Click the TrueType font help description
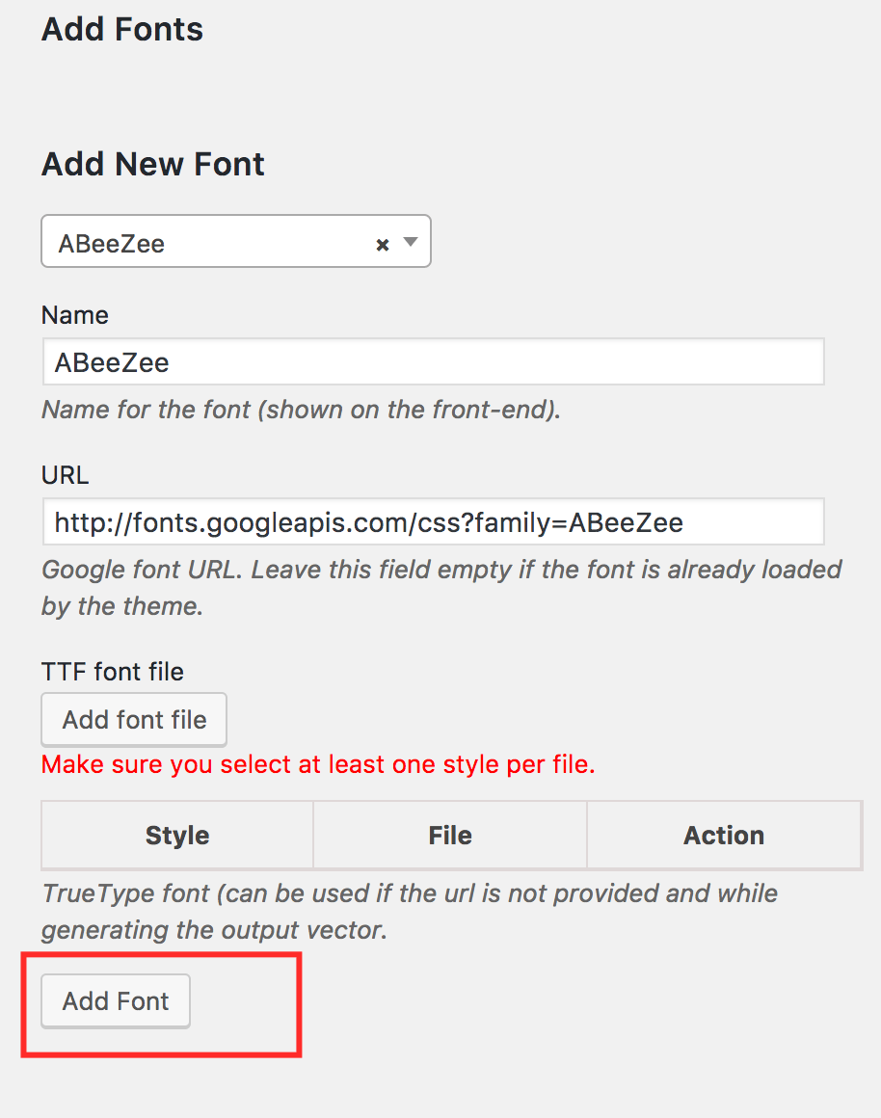 click(409, 911)
